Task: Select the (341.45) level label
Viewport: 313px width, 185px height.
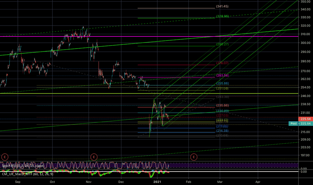Action: coord(222,6)
